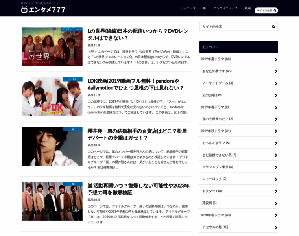Click the header サイト内検索 search box
Image resolution: width=299 pixels, height=236 pixels.
pyautogui.click(x=266, y=11)
